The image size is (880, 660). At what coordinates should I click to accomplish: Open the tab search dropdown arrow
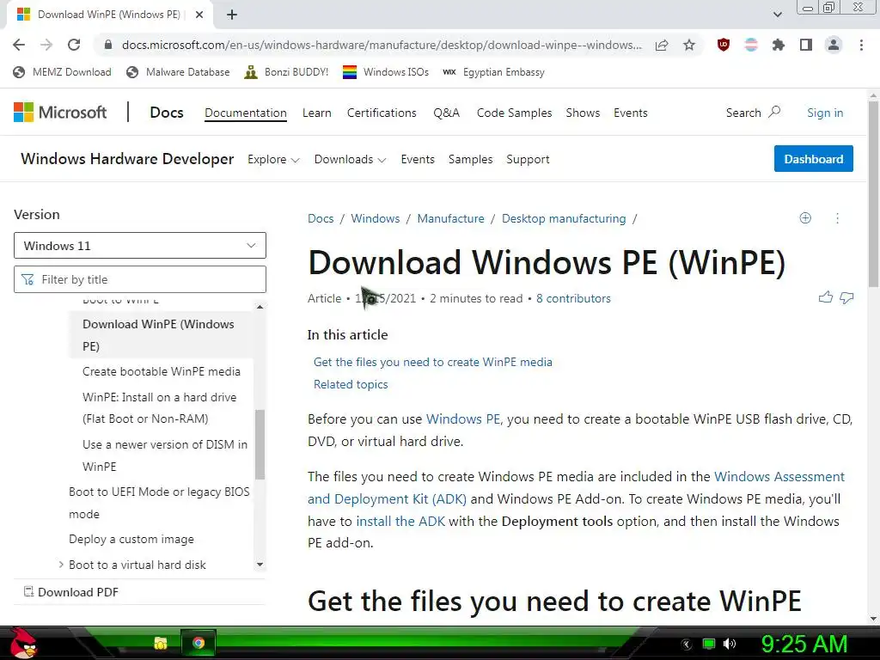(x=777, y=15)
